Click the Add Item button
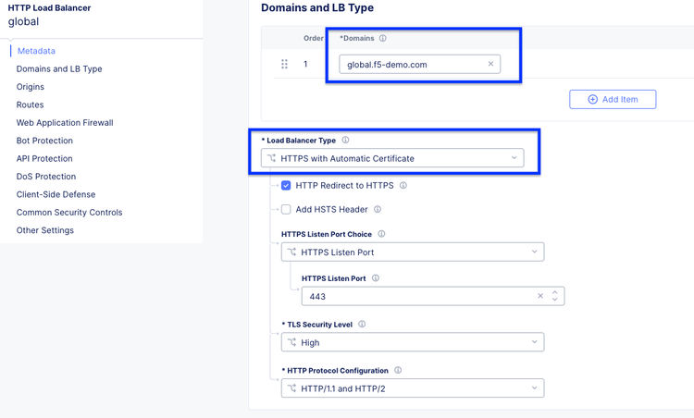 click(613, 99)
